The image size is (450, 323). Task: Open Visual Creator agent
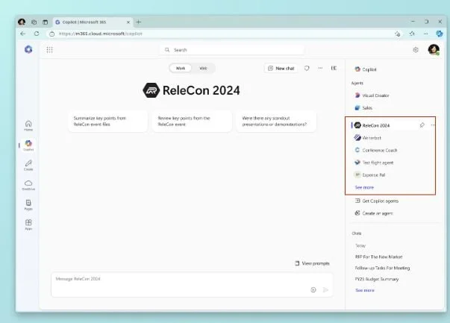(372, 95)
